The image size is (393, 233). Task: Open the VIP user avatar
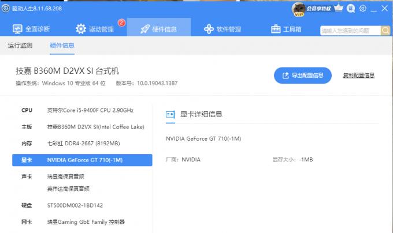coord(299,9)
